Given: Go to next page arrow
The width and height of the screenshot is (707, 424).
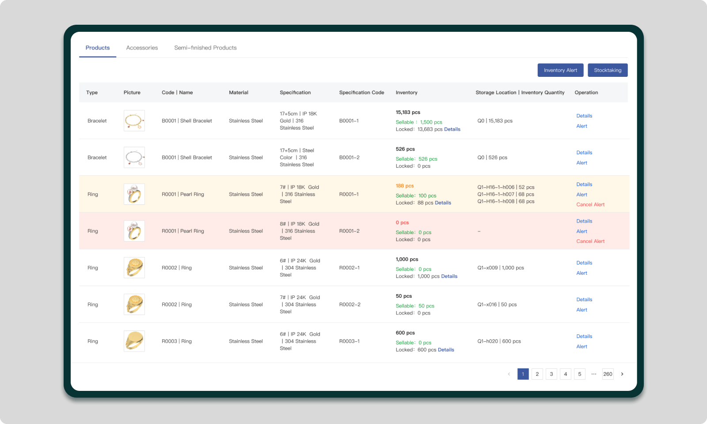Looking at the screenshot, I should 622,374.
